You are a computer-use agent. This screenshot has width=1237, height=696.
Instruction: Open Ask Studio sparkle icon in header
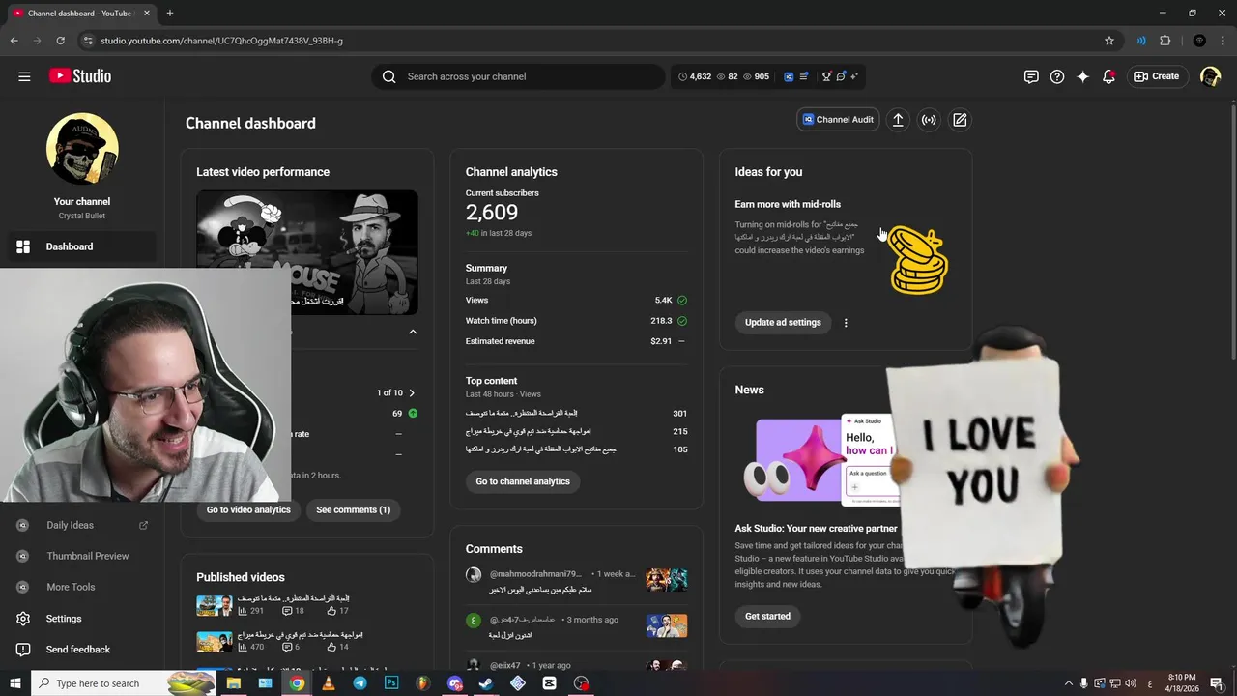[x=1083, y=76]
